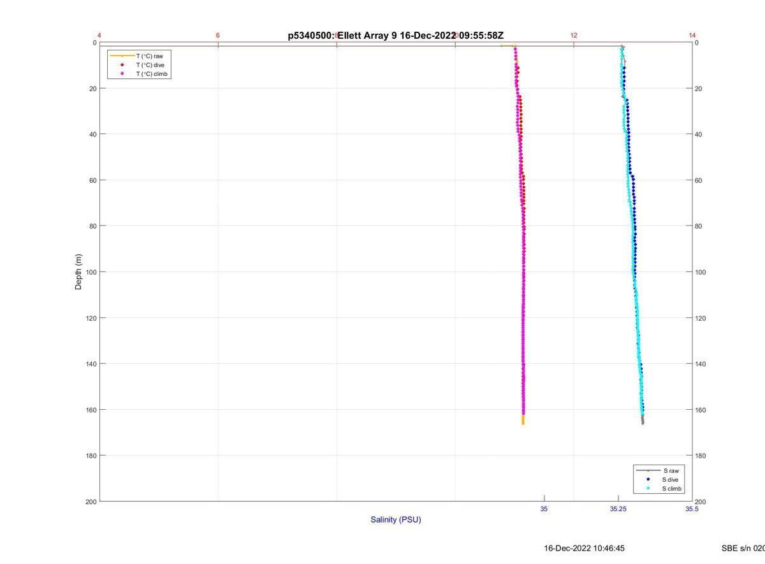The height and width of the screenshot is (564, 765).
Task: Click the 'Salinity (PSU)' axis label
Action: (396, 519)
